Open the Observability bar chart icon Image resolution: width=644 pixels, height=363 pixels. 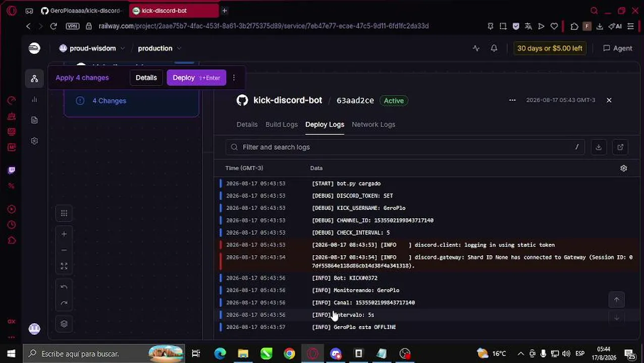coord(34,99)
